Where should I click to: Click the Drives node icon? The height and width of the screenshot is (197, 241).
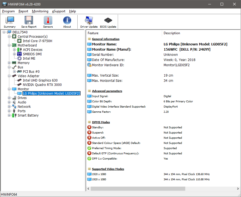[14, 98]
